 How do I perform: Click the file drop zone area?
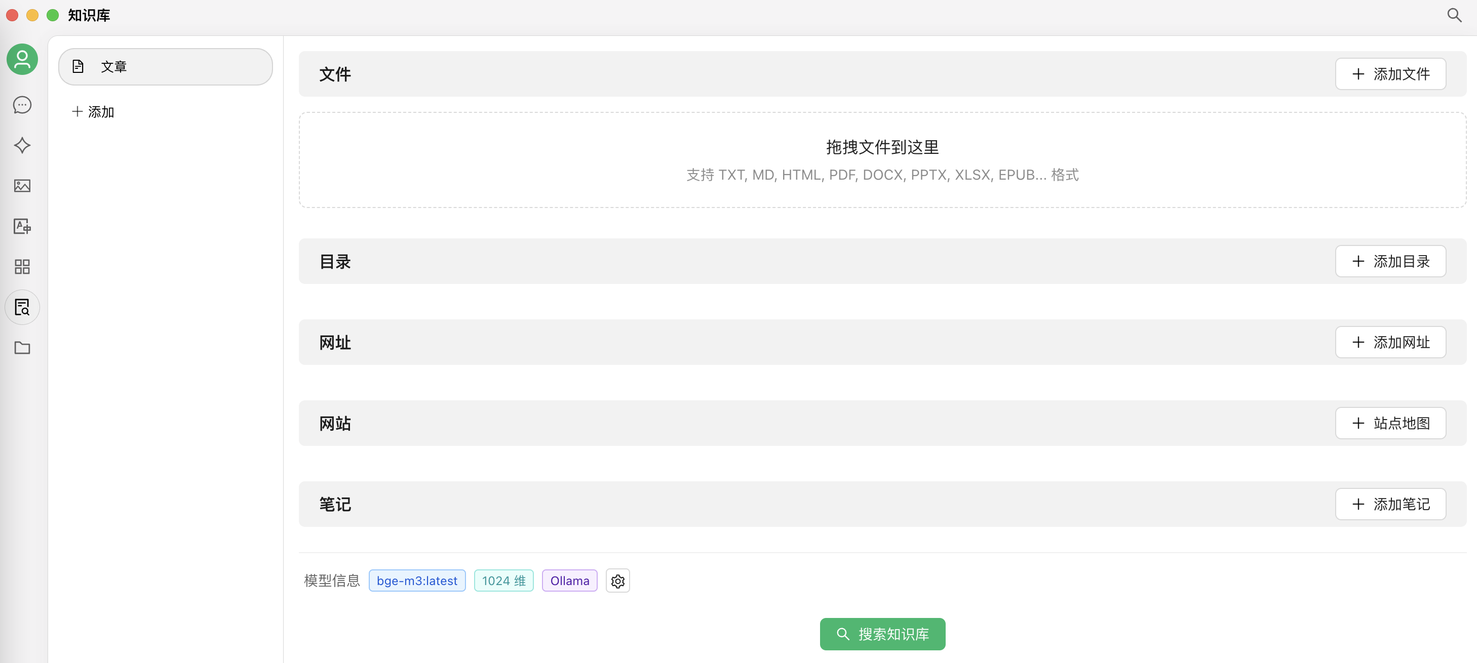882,160
